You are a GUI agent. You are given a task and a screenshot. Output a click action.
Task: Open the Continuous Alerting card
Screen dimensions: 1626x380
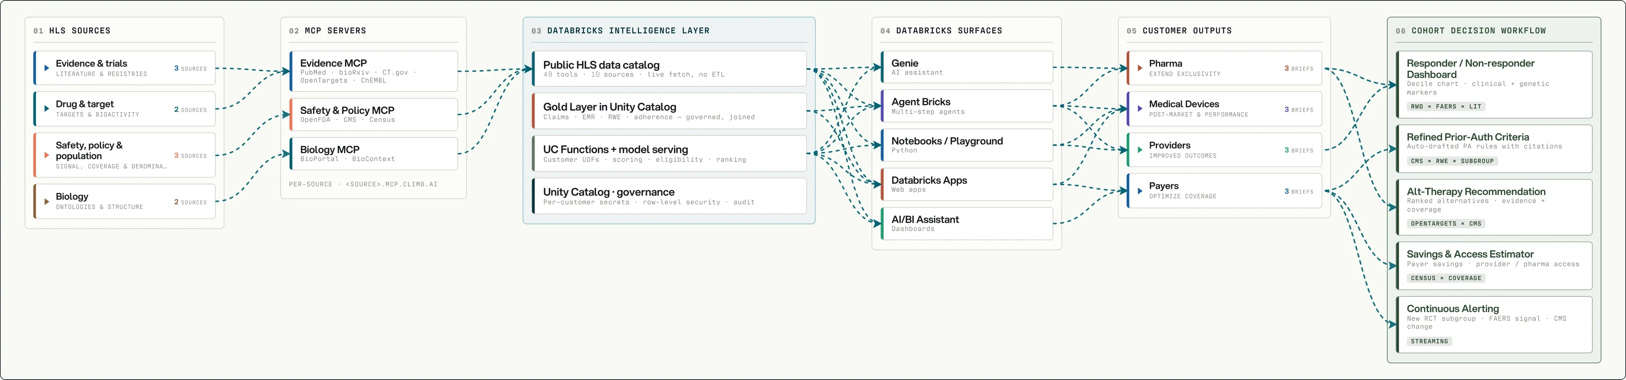click(x=1494, y=325)
